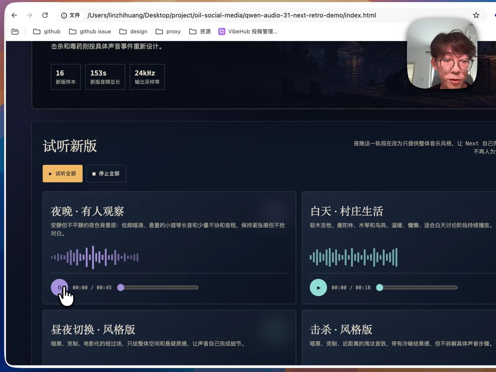Play all samples with 试听全部

(x=63, y=174)
